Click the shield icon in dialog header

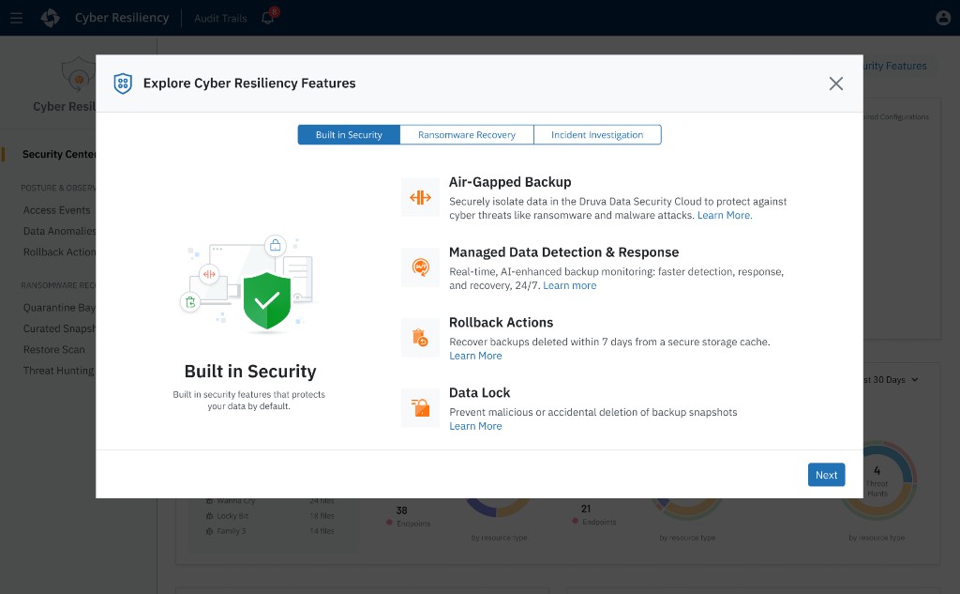[x=123, y=84]
